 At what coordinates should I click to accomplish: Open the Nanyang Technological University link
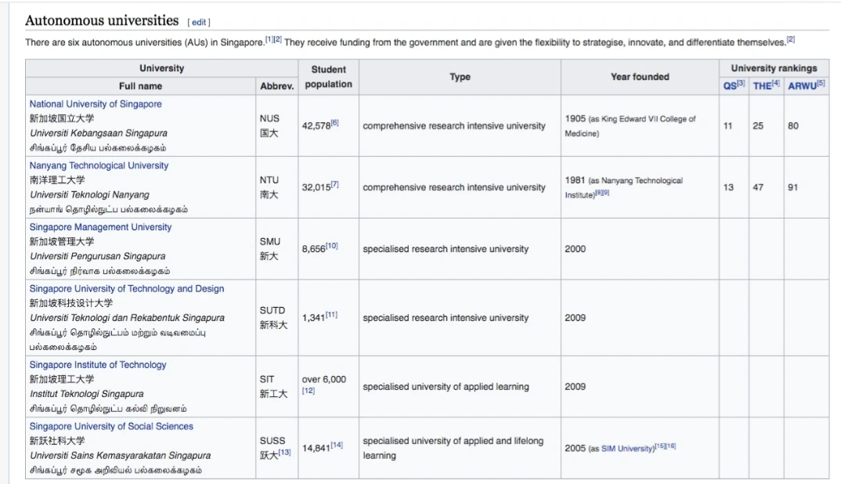point(99,166)
